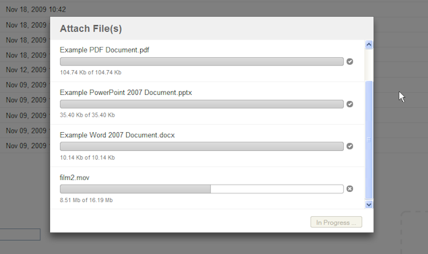The width and height of the screenshot is (428, 254).
Task: Click the Nov 12, 2009 row in background list
Action: click(x=26, y=70)
